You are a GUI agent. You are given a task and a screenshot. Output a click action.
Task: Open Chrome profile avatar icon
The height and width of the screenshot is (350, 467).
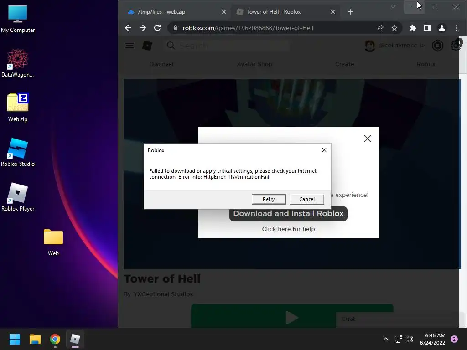coord(441,28)
